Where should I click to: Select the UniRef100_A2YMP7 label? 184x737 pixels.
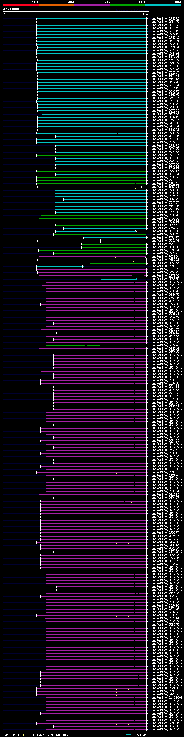pos(165,98)
